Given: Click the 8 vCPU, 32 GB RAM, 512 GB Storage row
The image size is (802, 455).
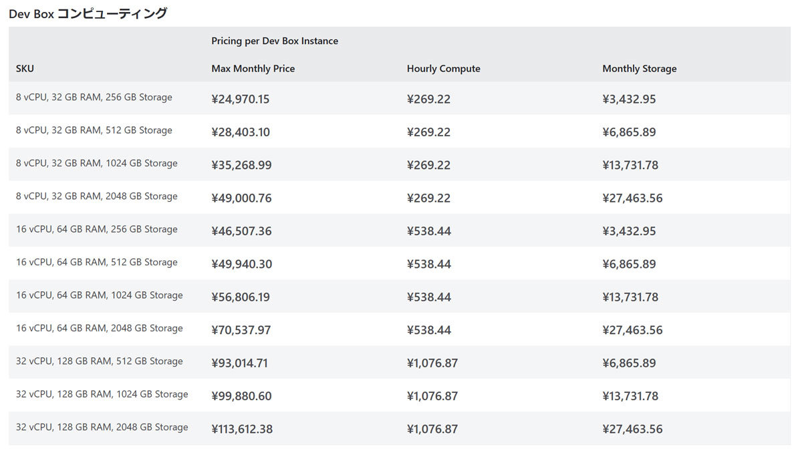Looking at the screenshot, I should 94,130.
